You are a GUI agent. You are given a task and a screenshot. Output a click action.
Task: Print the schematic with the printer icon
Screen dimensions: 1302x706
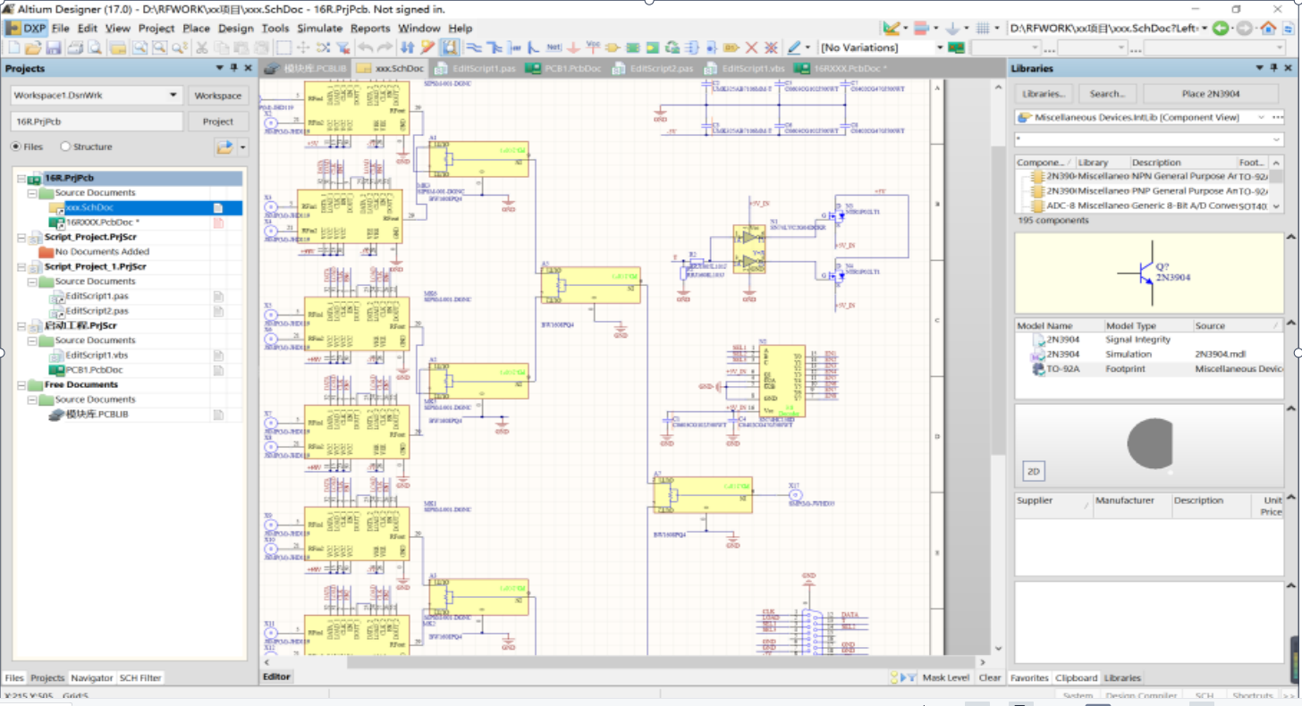(x=76, y=47)
